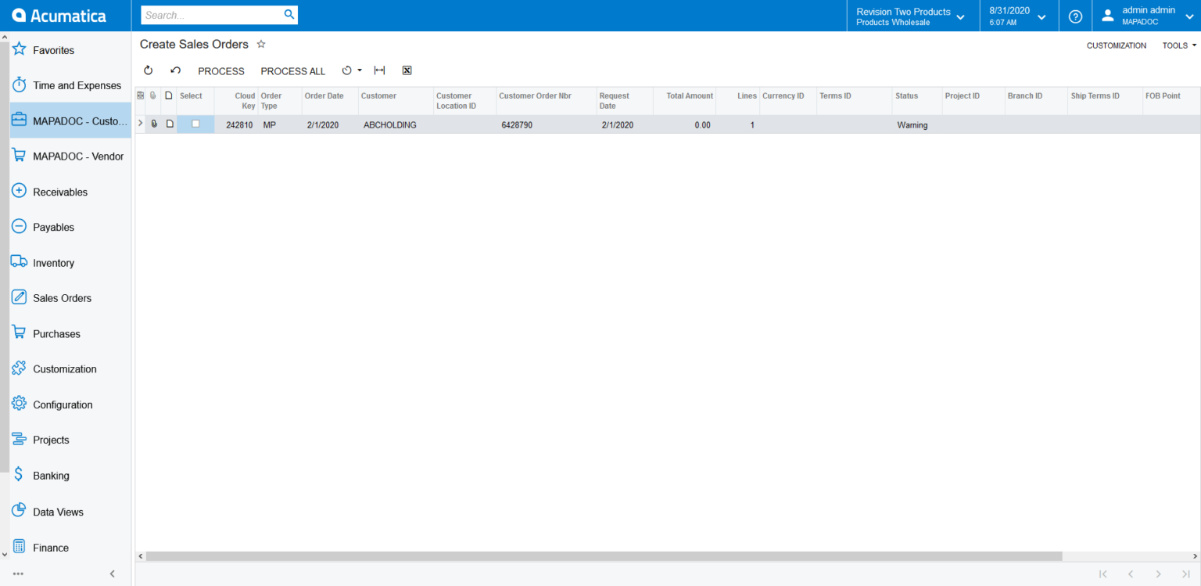Click the Fit to Screen toolbar icon
The width and height of the screenshot is (1201, 586).
coord(379,70)
